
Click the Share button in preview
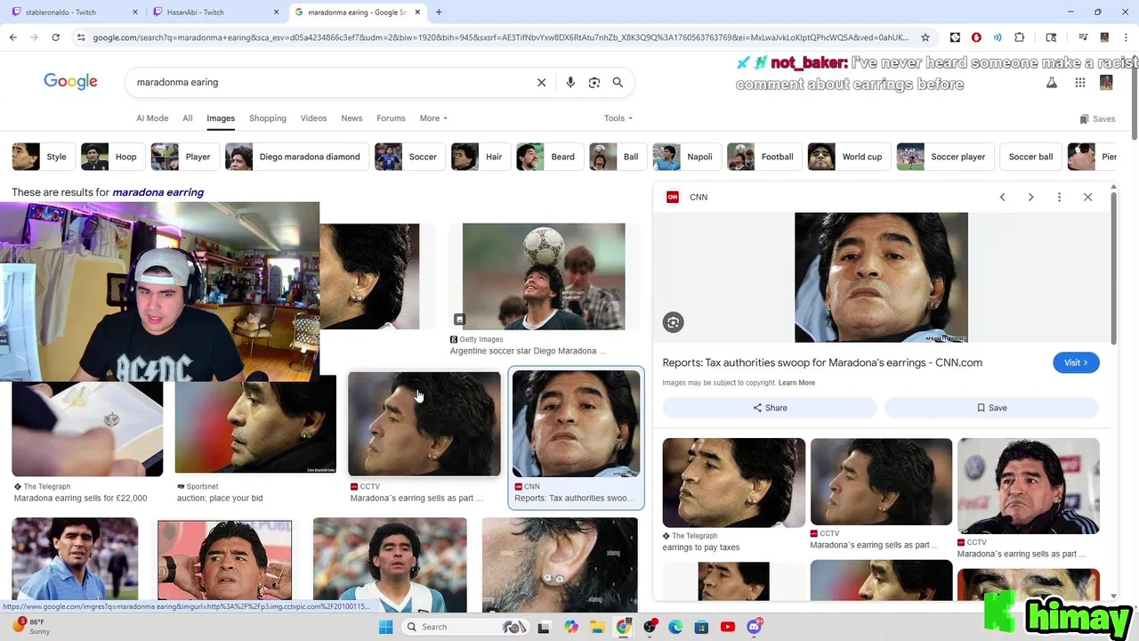click(770, 408)
